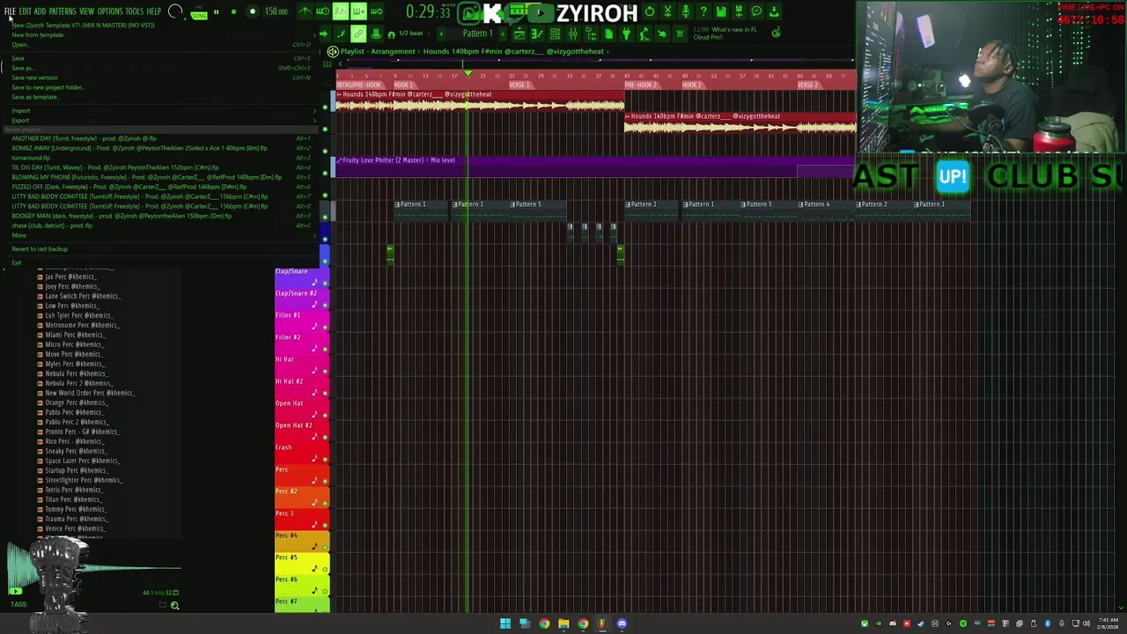Click the Windows Start button in the taskbar
Viewport: 1127px width, 634px height.
coord(505,623)
